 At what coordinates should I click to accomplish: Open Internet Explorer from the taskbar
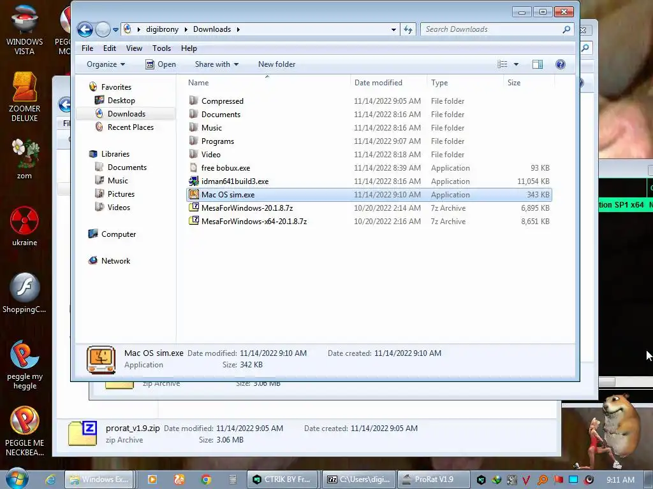pyautogui.click(x=51, y=479)
